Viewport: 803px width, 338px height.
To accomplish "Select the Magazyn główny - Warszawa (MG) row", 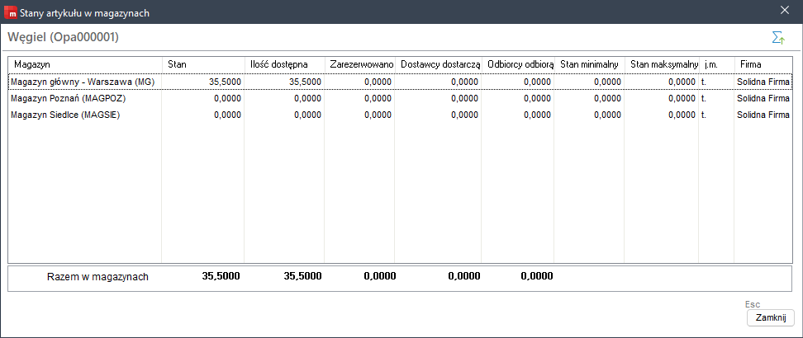I will pos(401,82).
